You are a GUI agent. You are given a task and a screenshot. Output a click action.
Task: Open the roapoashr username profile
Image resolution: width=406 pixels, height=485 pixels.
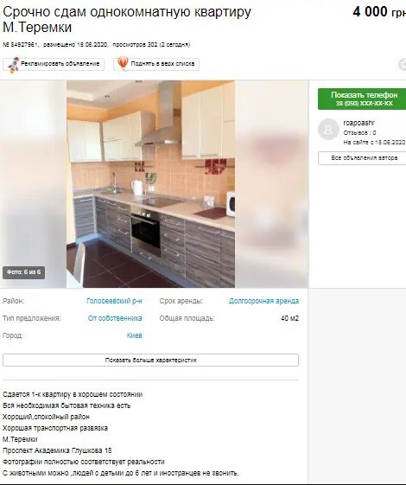(359, 123)
